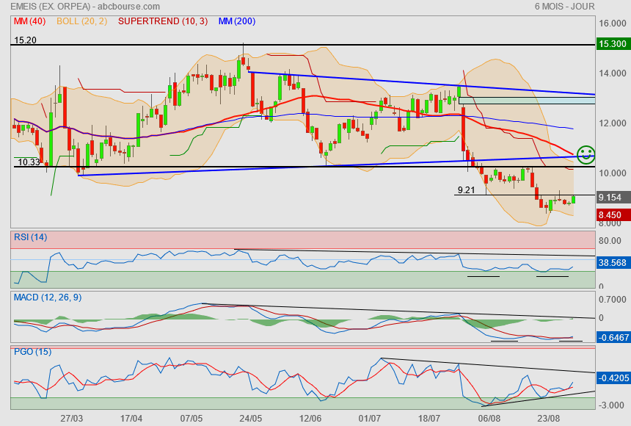Screen dimensions: 631x426
Task: Click the 16.000 price axis label
Action: pos(613,24)
